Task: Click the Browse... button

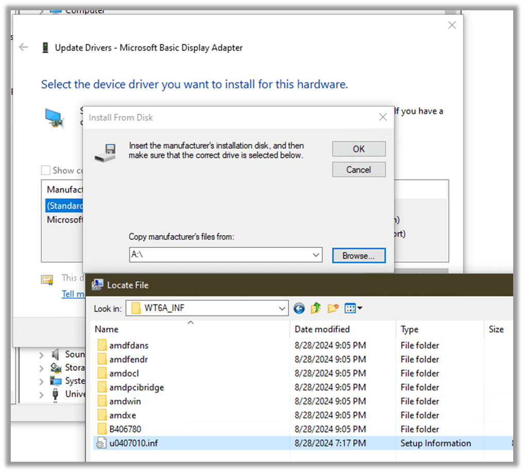Action: (x=359, y=256)
